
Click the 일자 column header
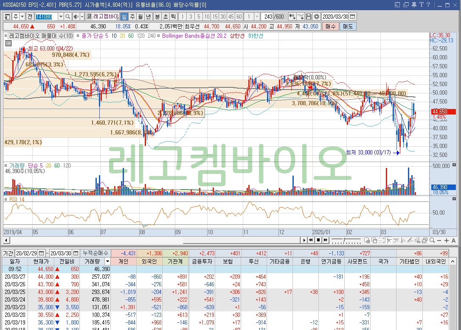pos(15,261)
